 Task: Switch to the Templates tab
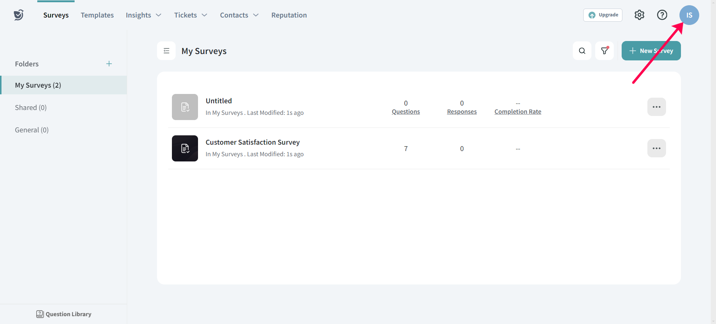(97, 15)
